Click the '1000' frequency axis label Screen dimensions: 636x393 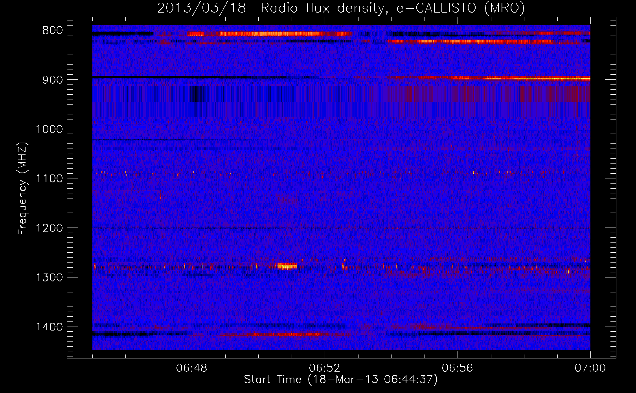pyautogui.click(x=49, y=129)
